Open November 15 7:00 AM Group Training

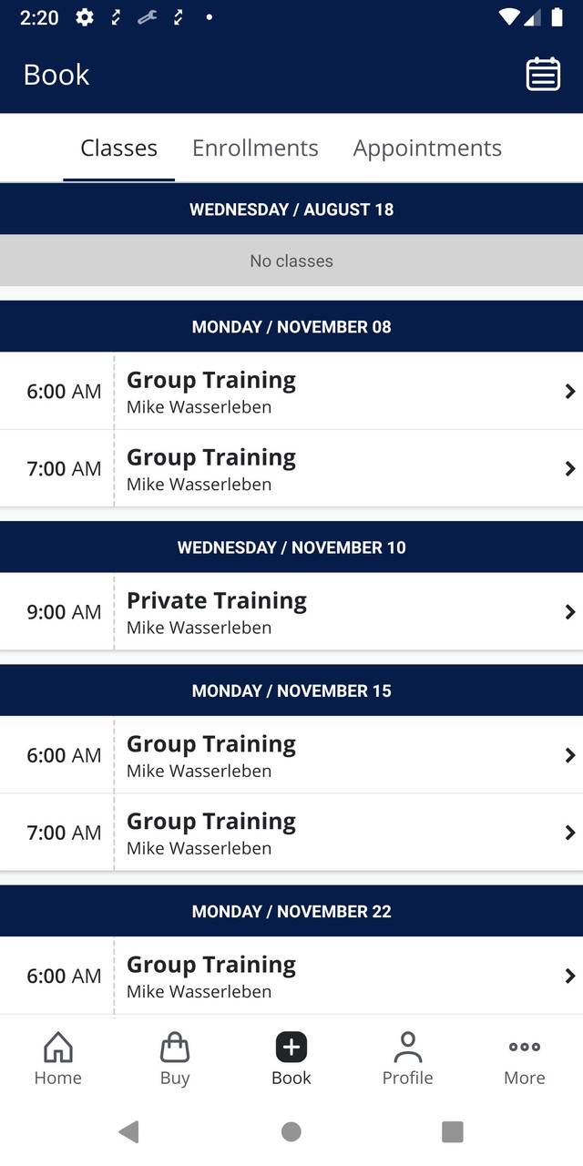tap(211, 833)
